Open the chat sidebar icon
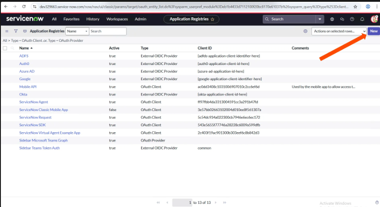Image resolution: width=380 pixels, height=207 pixels. (342, 19)
